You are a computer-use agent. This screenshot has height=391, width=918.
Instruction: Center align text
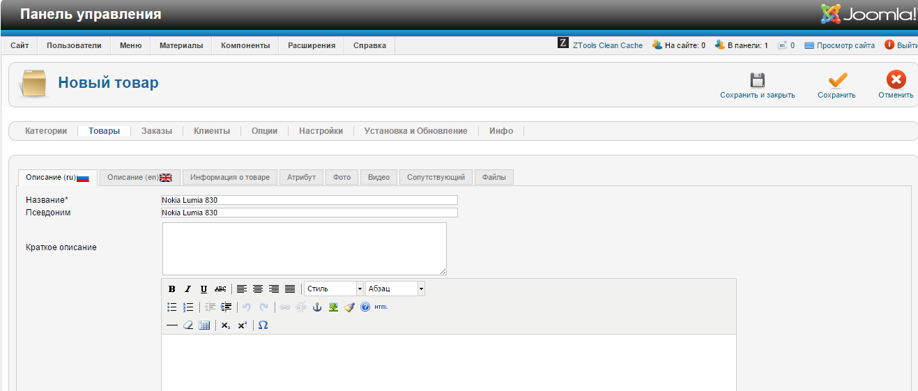258,289
